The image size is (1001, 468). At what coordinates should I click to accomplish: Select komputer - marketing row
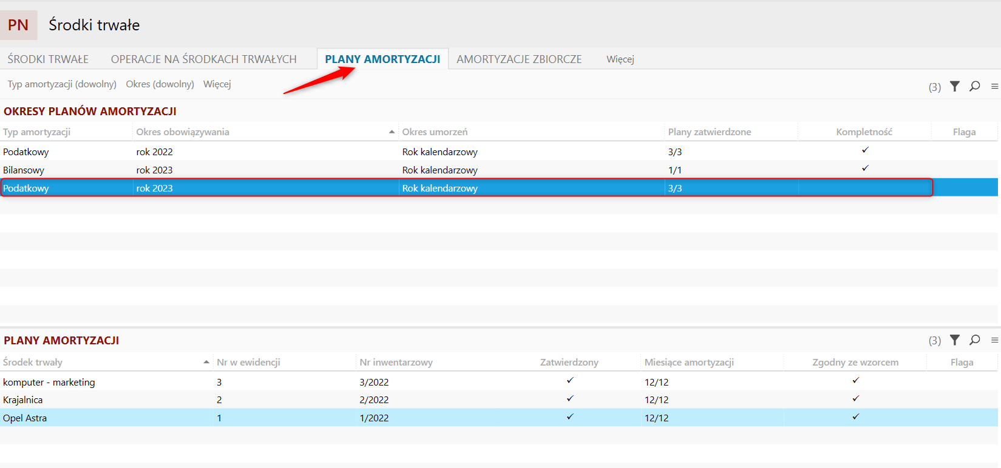coord(499,382)
